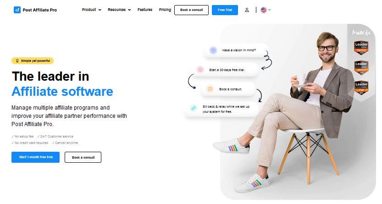Screen dimensions: 382x204
Task: Click the lightbulb icon in 'Simple yet powerful' badge
Action: click(x=17, y=61)
